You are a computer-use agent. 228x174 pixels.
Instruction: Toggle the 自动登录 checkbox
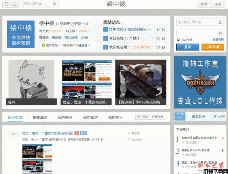tap(179, 40)
